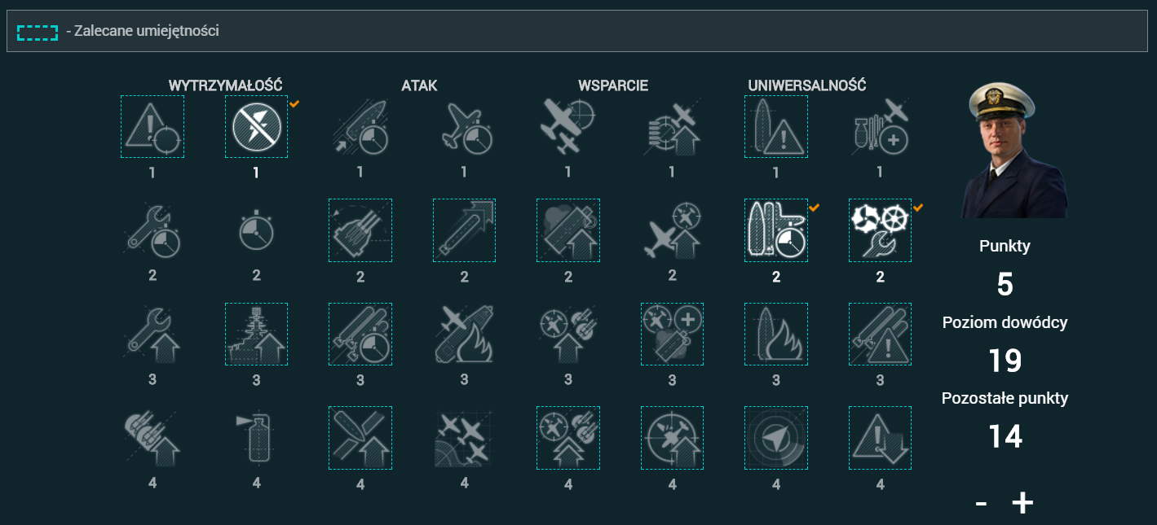The width and height of the screenshot is (1157, 525).
Task: Pick the wrench with up-arrow skill
Action: [152, 335]
